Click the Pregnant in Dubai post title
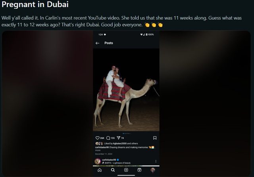The width and height of the screenshot is (254, 177). pos(35,4)
